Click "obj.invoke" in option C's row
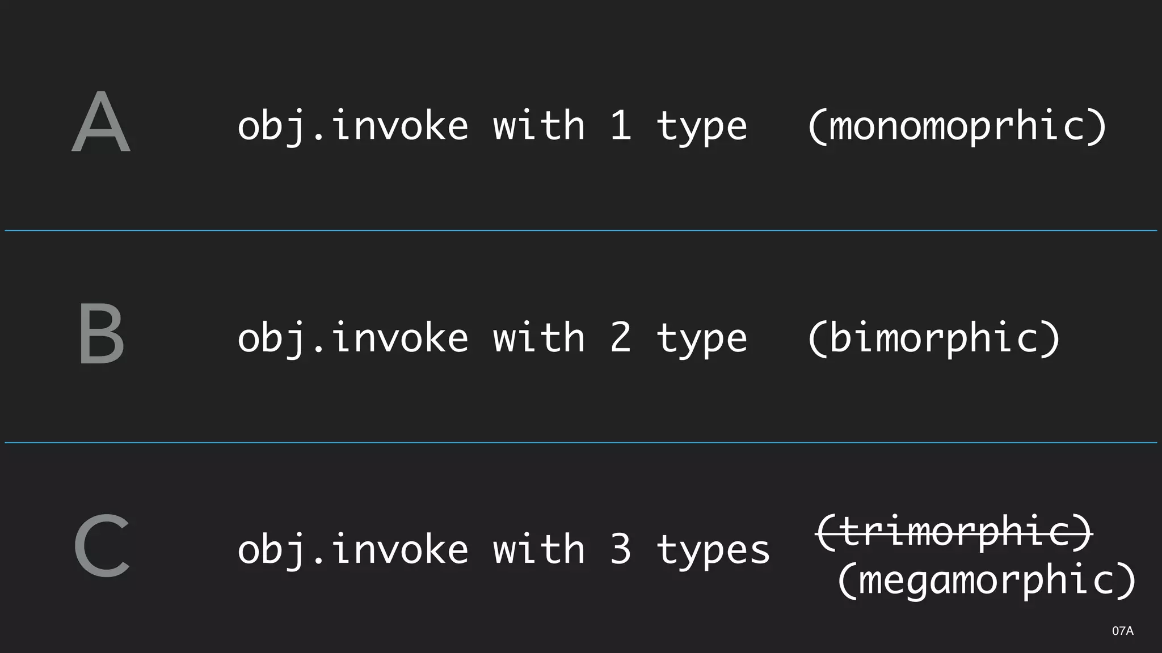The image size is (1162, 653). [x=353, y=550]
